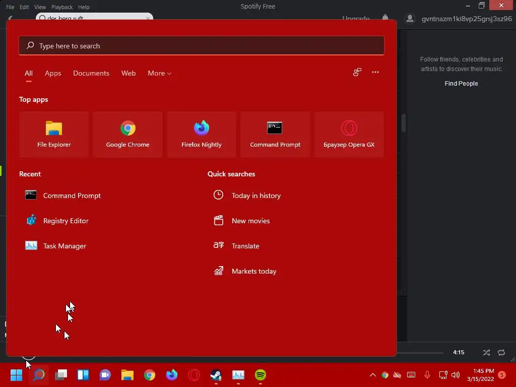
Task: Open Chrome from the taskbar
Action: tap(149, 375)
